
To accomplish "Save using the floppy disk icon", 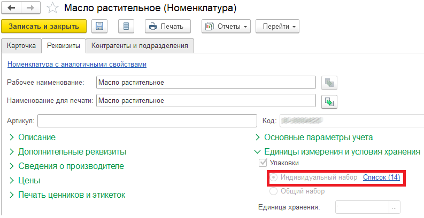I will click(x=99, y=26).
